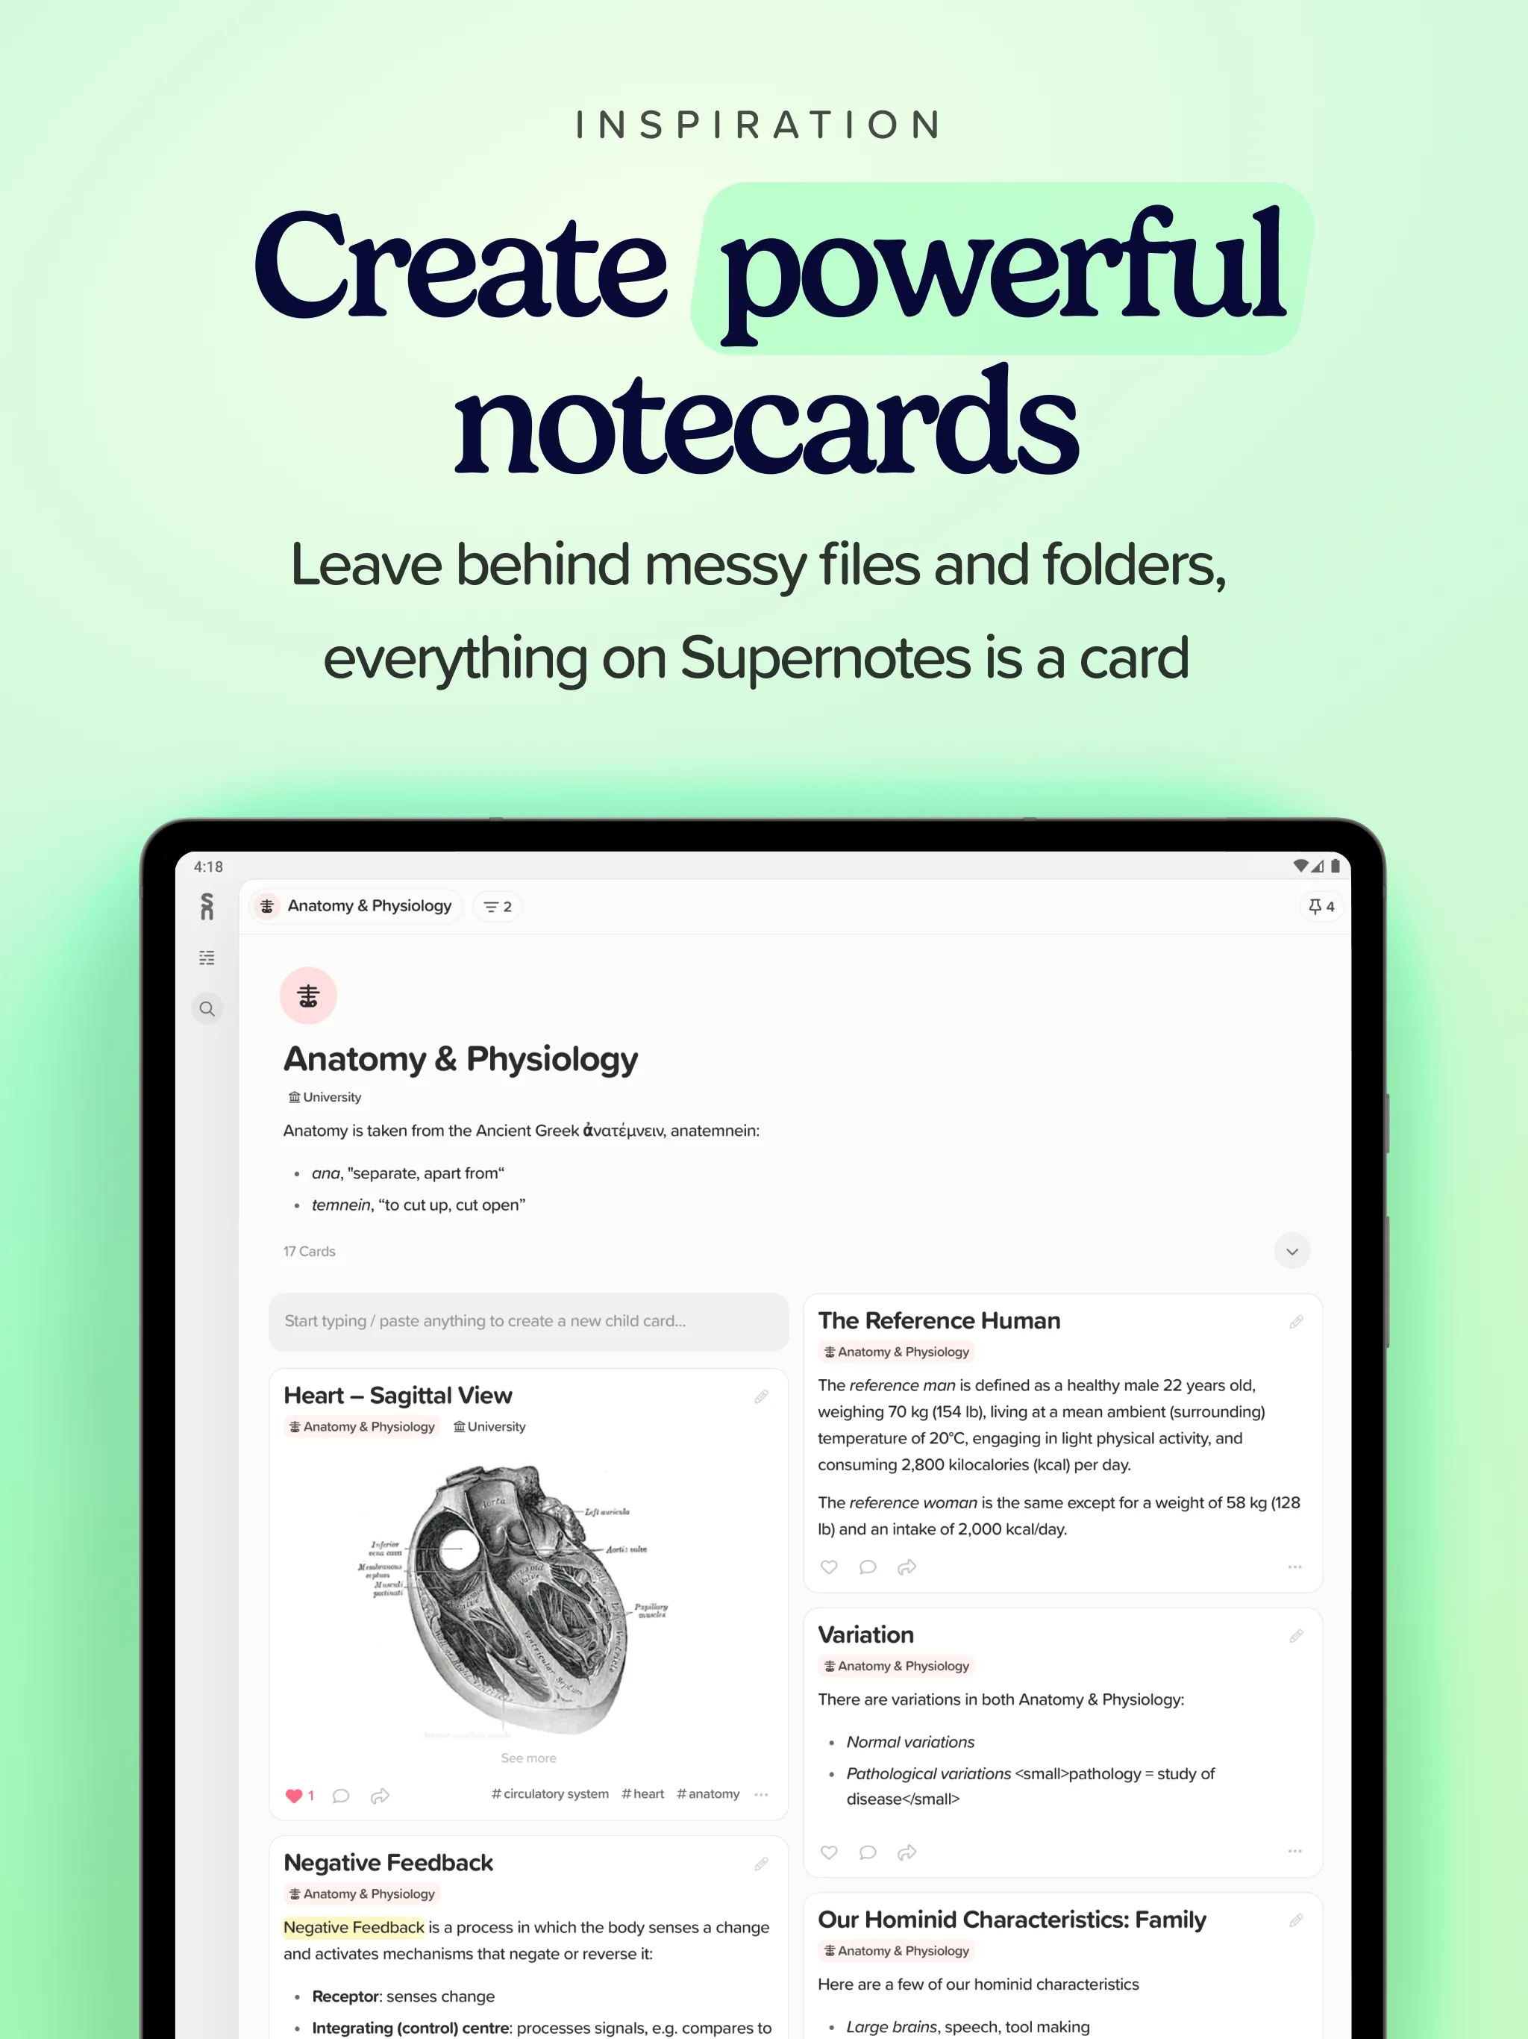Click the notification/bookmark icon top right
Screen dimensions: 1528x2039
tap(1316, 907)
